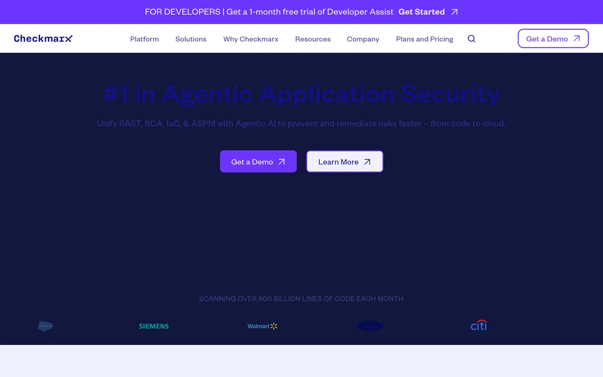Click the Developer Assist announcement banner
Viewport: 603px width, 377px height.
point(301,12)
